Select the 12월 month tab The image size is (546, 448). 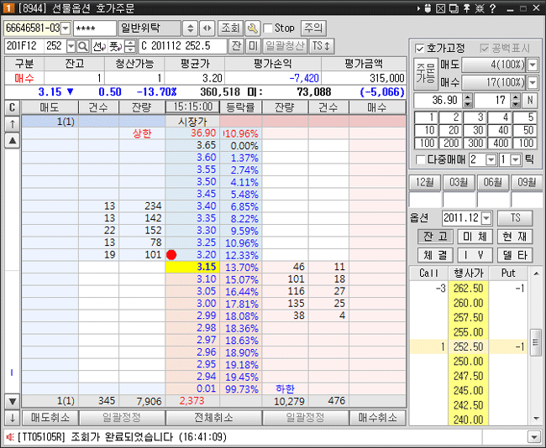coord(424,182)
